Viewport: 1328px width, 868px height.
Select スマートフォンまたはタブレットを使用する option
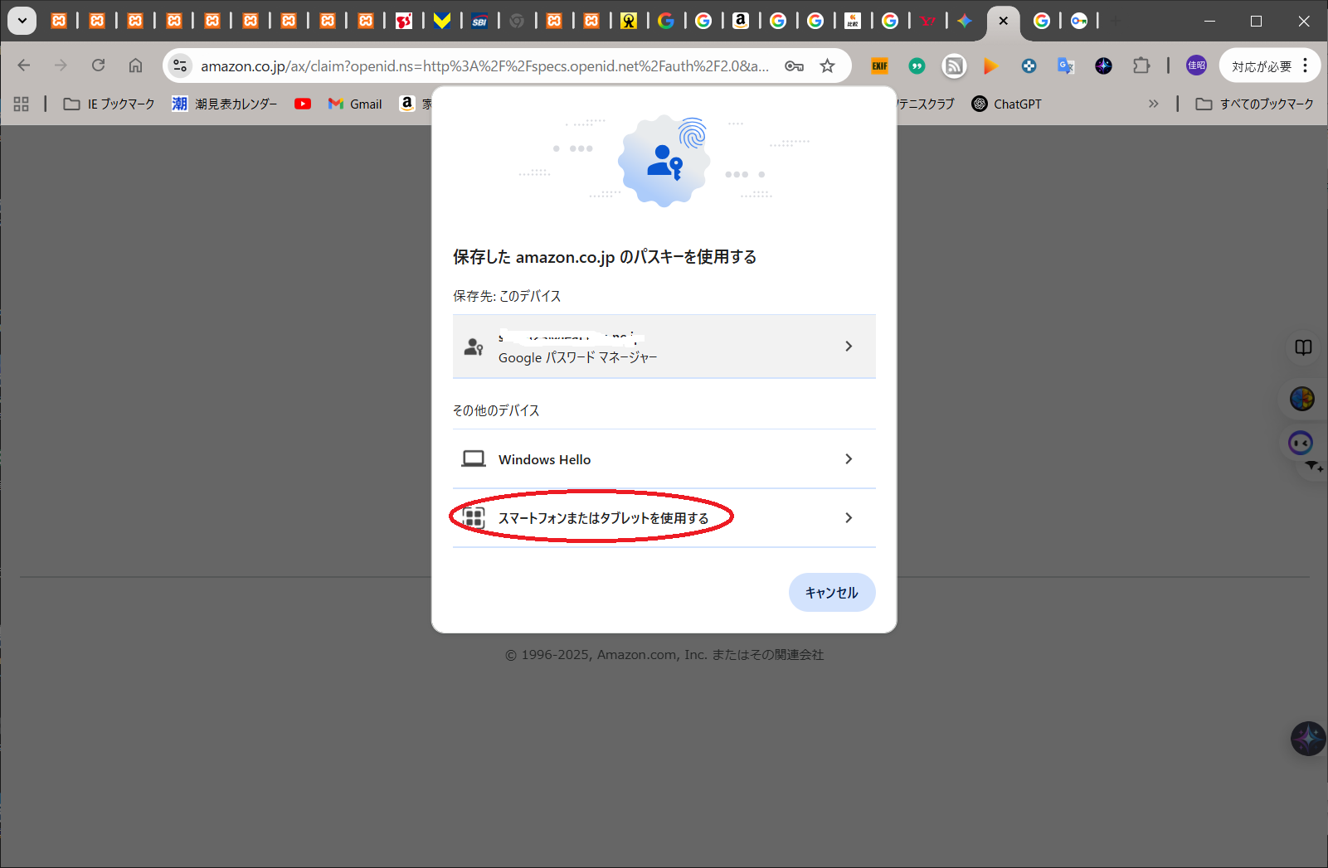click(664, 518)
